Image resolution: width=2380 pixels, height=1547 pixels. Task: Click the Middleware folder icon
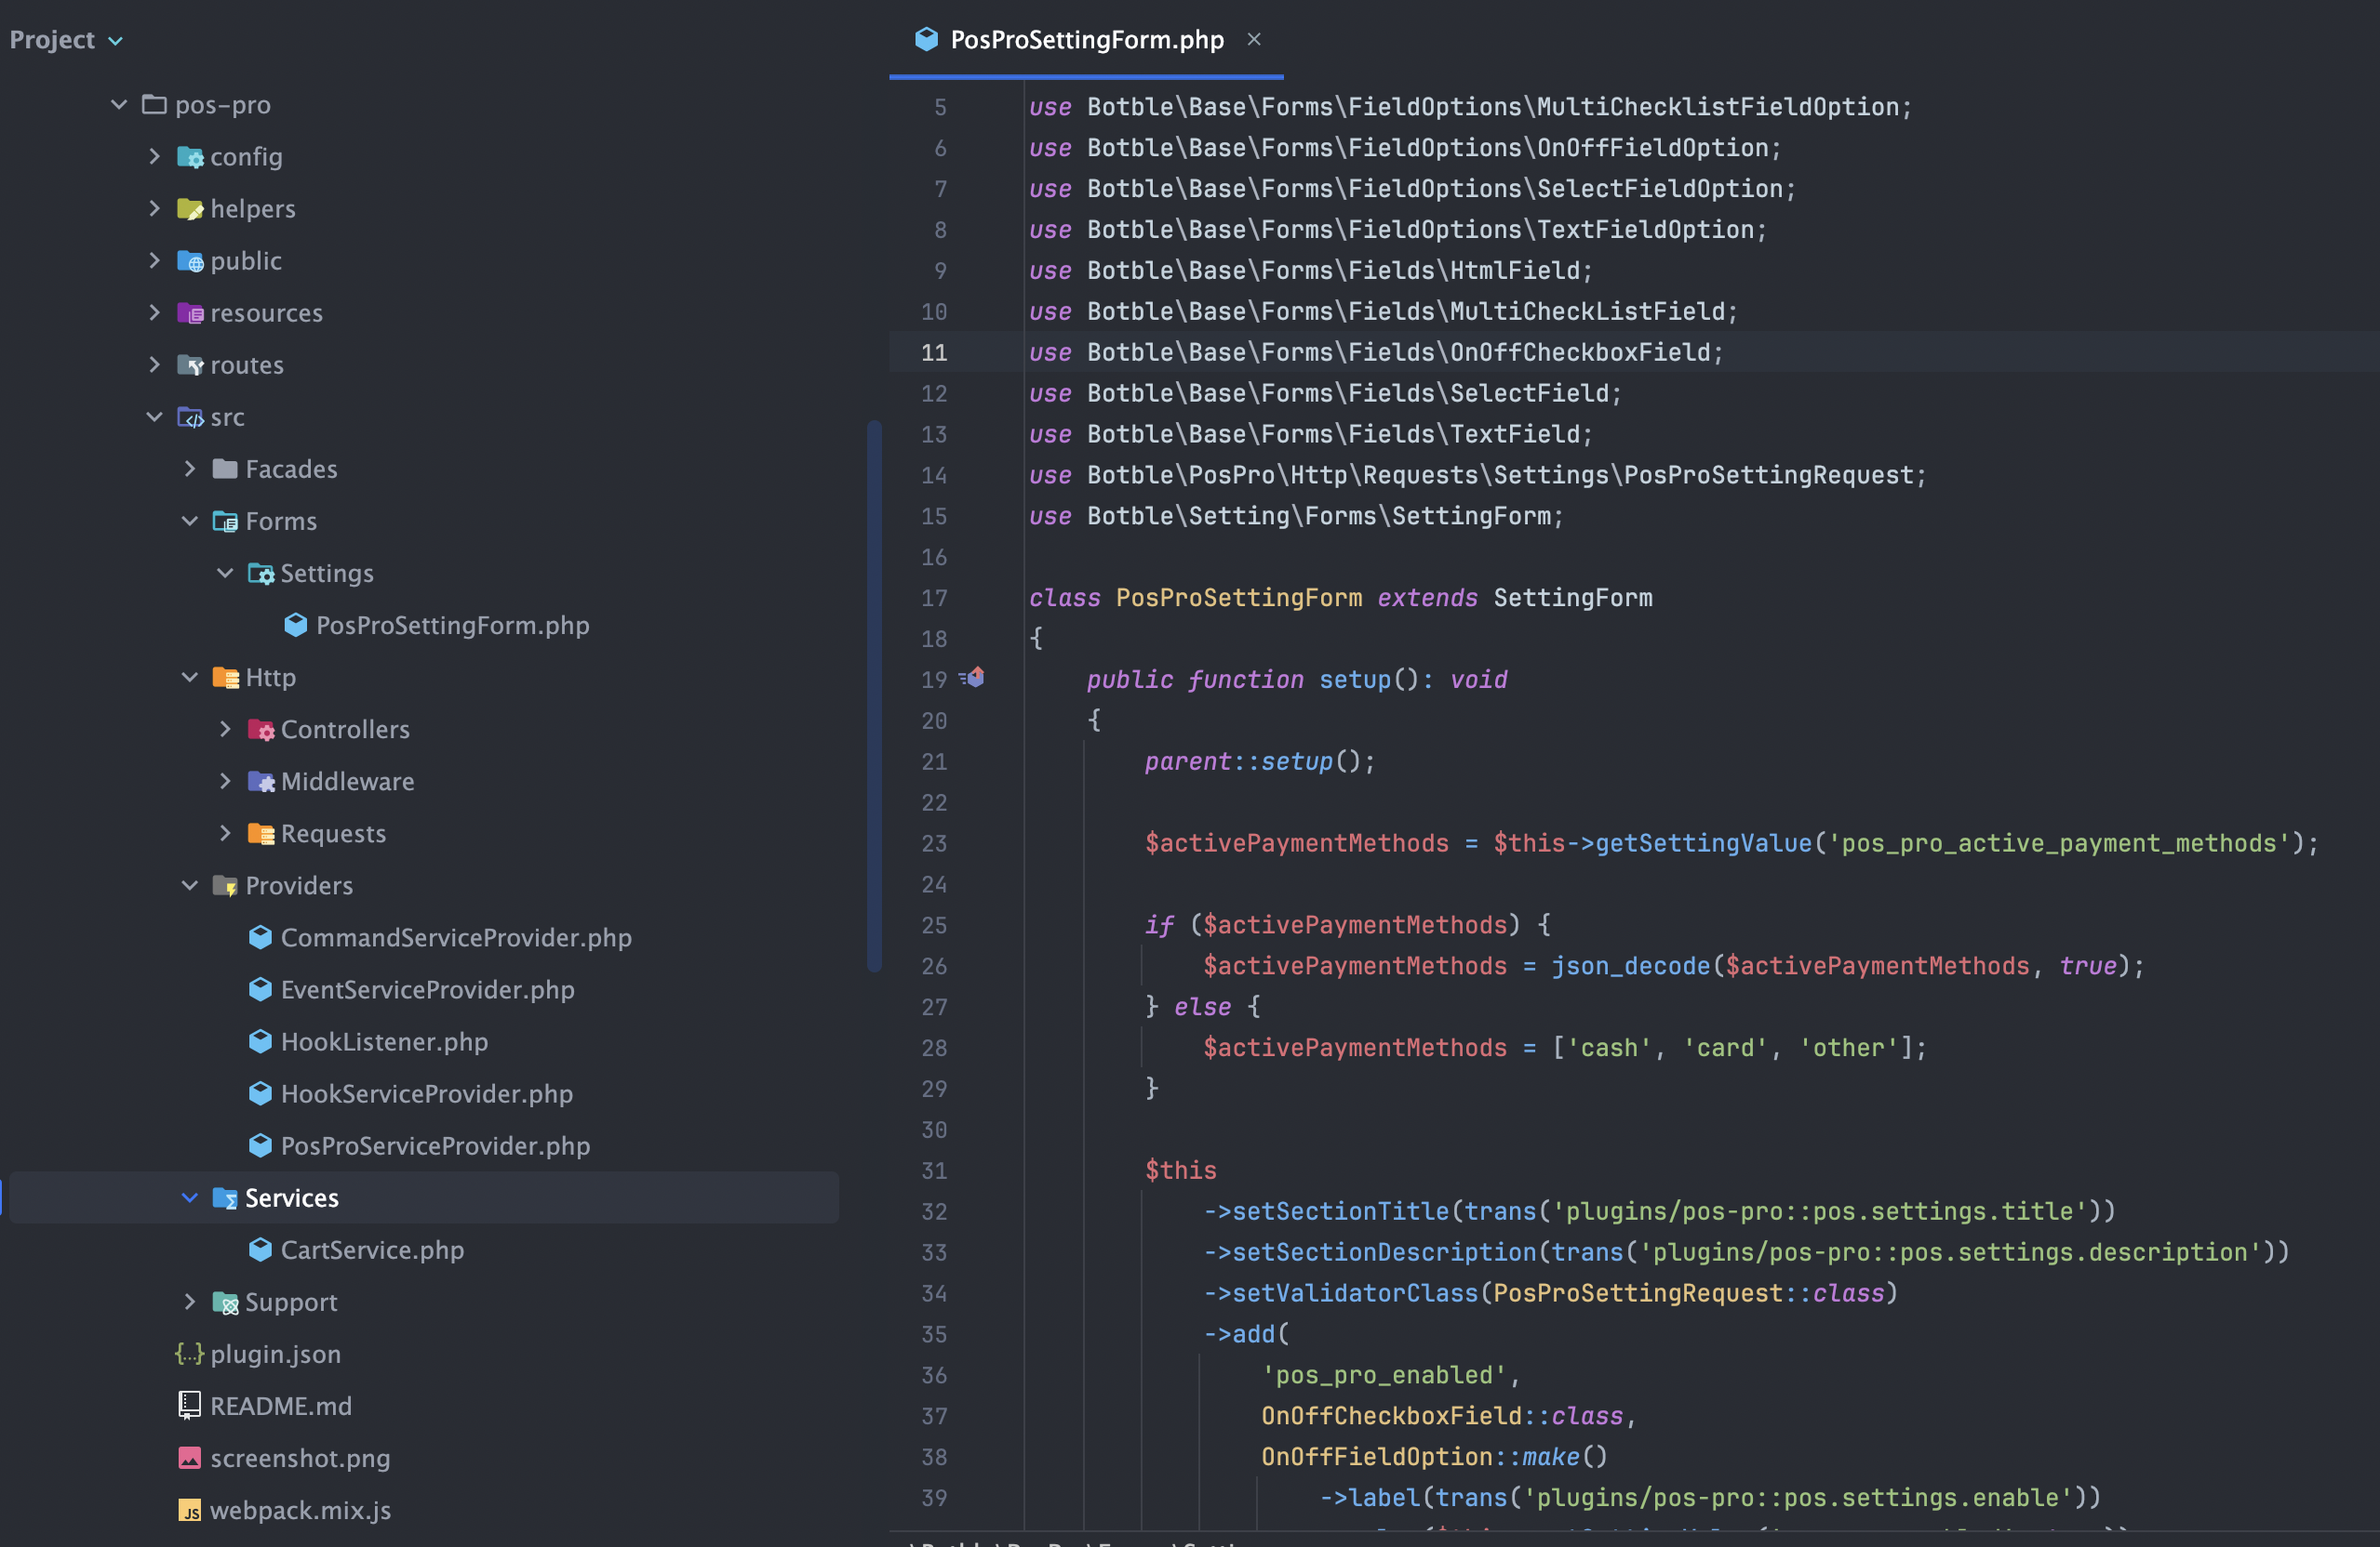(261, 782)
